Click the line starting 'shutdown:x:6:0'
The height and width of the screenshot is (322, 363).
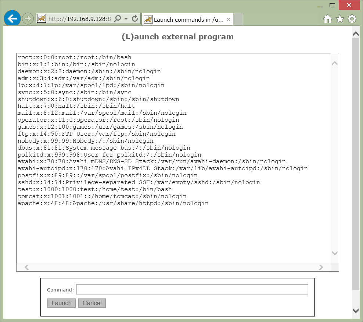(98, 99)
